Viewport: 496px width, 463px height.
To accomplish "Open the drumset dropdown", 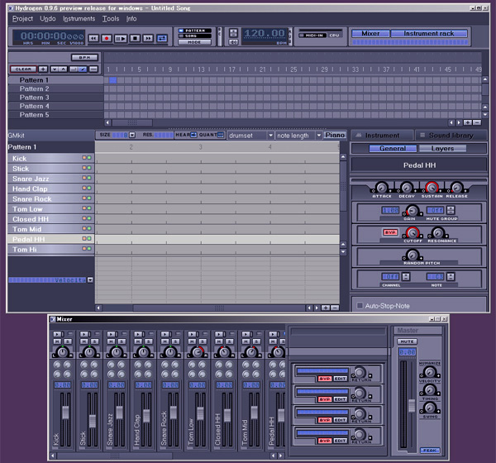I will click(x=249, y=135).
